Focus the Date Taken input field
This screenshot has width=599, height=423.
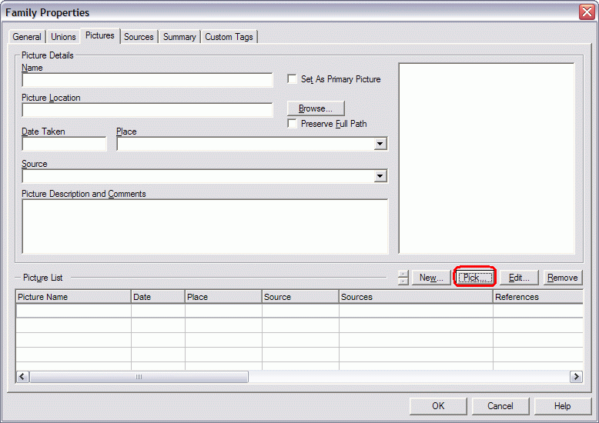point(64,145)
